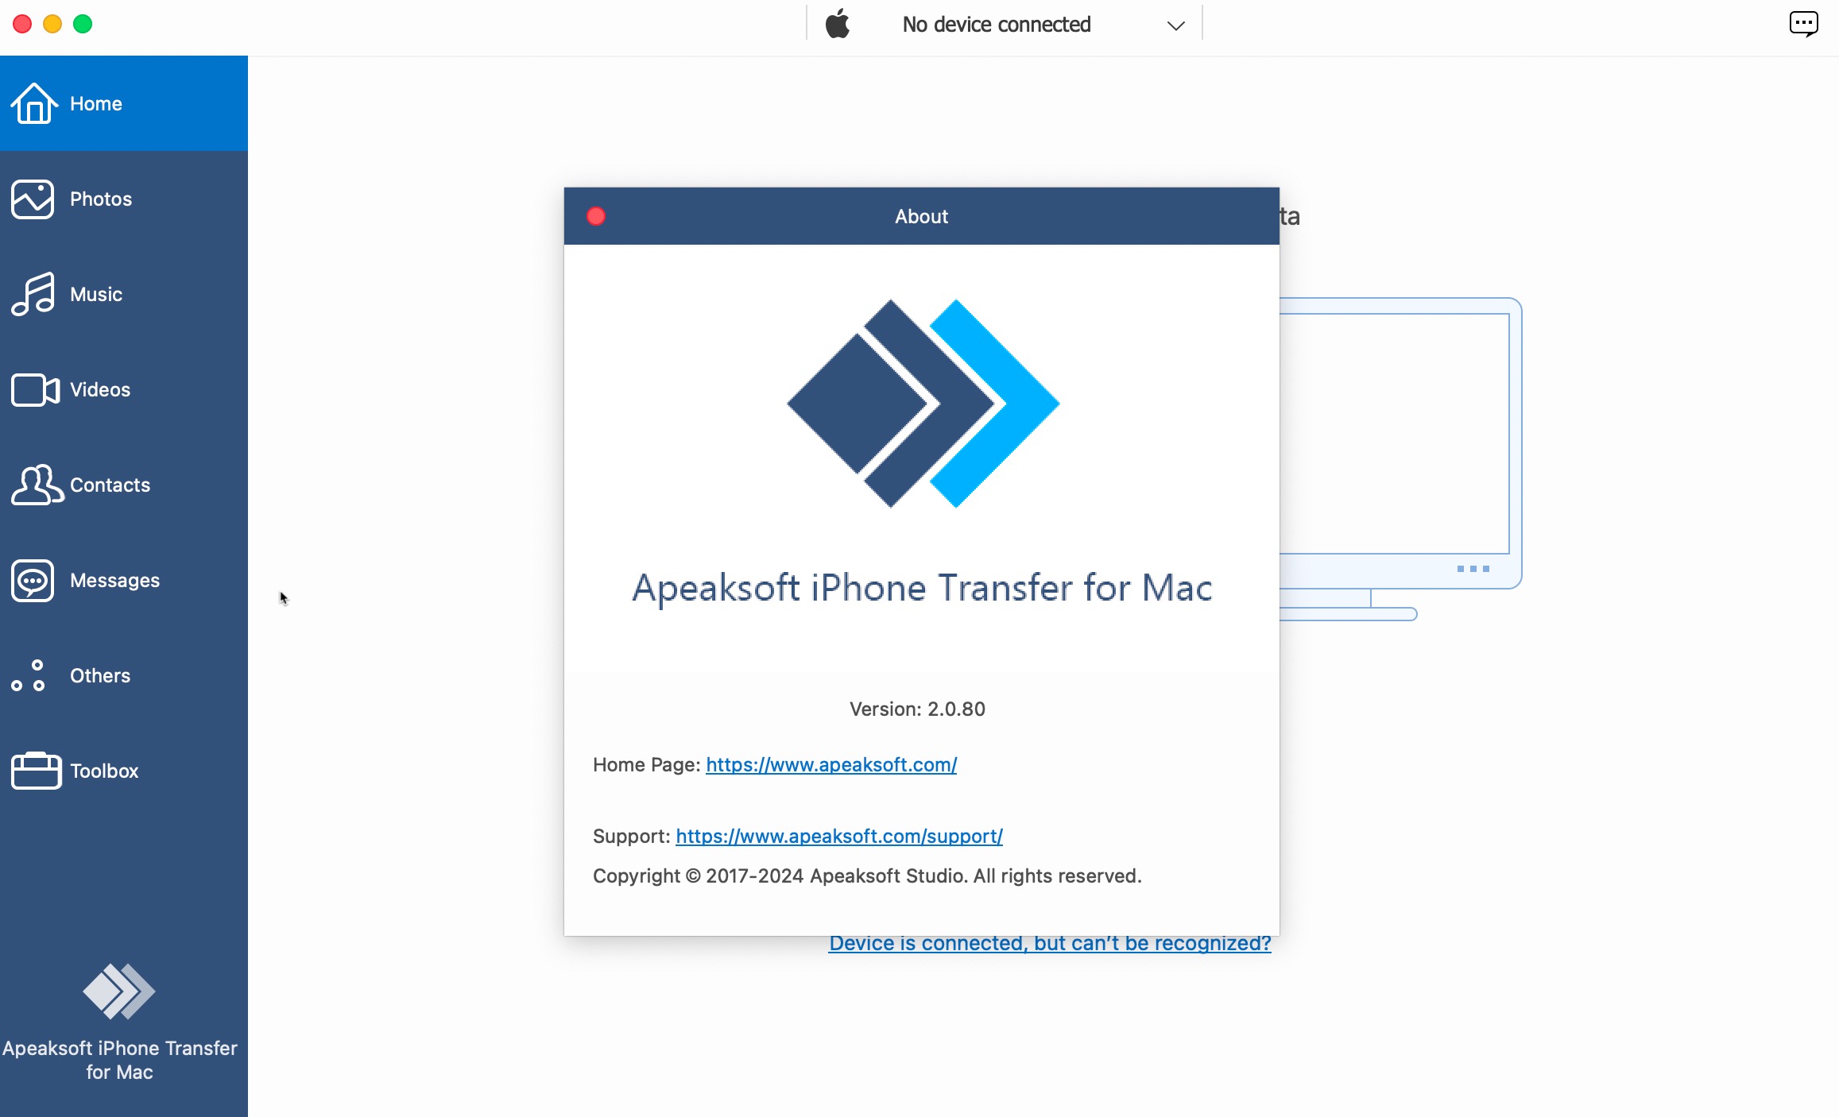Screen dimensions: 1839x1117
Task: Open the apeaksoft.com Home Page link
Action: (x=831, y=764)
